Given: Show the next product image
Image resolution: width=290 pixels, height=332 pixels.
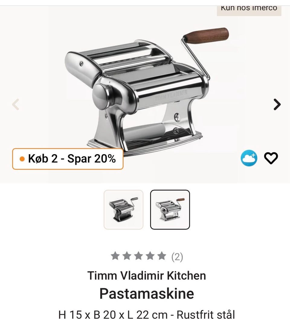Looking at the screenshot, I should (277, 104).
